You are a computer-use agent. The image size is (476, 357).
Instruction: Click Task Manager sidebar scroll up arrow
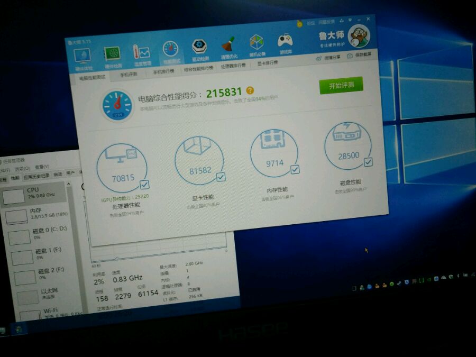68,184
